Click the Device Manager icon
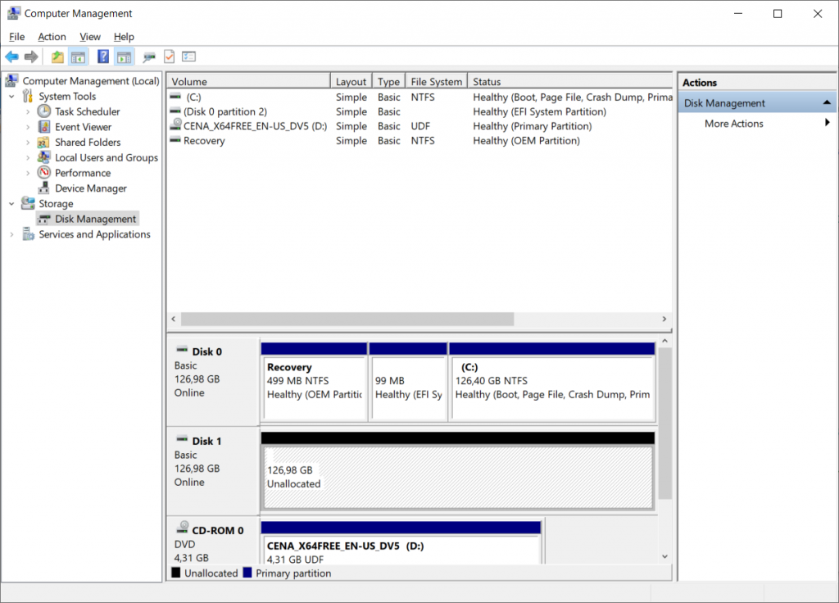The image size is (839, 603). tap(44, 188)
